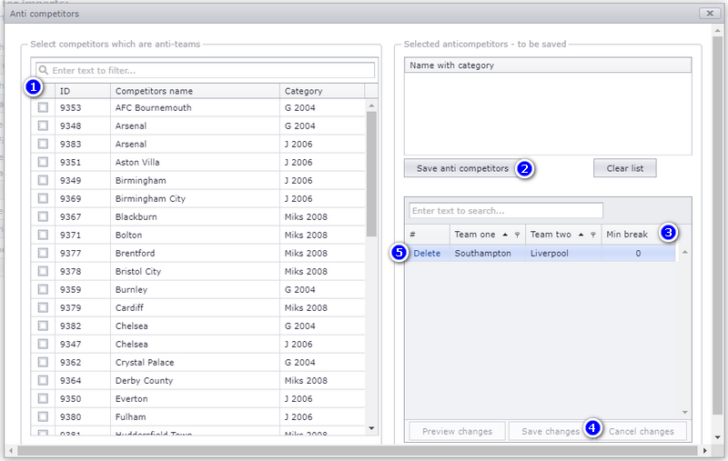Image resolution: width=728 pixels, height=461 pixels.
Task: Sort by Team two arrow
Action: pyautogui.click(x=581, y=235)
